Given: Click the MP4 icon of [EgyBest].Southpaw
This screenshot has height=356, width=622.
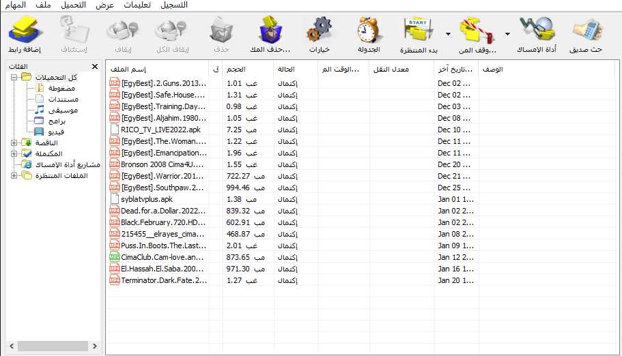Looking at the screenshot, I should 114,187.
